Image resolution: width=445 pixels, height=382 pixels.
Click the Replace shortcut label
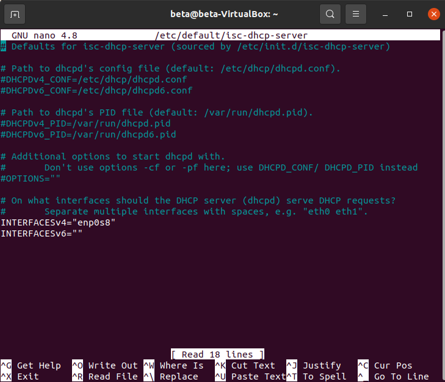click(x=179, y=376)
